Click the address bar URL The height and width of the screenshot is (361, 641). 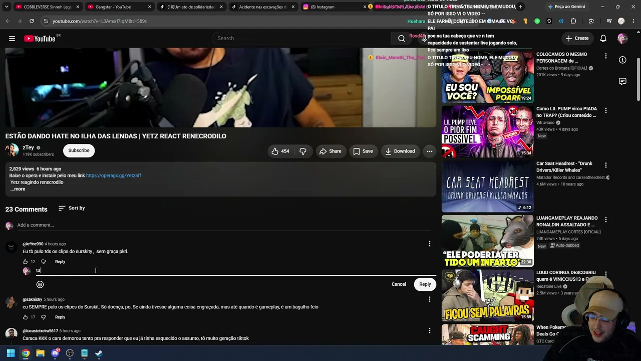tap(100, 21)
